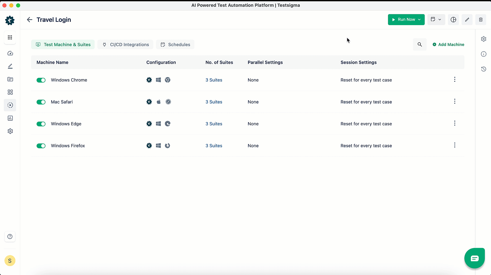
Task: Click the Edge browser icon for Windows Edge
Action: tap(168, 124)
